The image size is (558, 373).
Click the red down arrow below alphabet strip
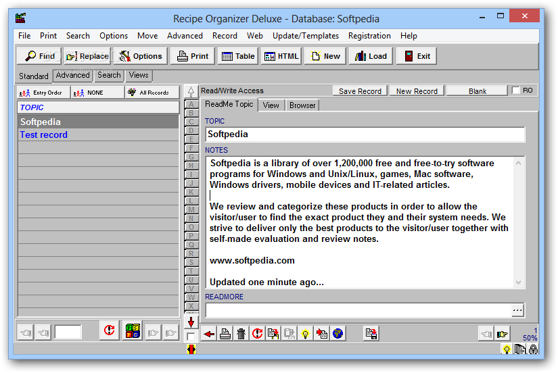point(191,322)
